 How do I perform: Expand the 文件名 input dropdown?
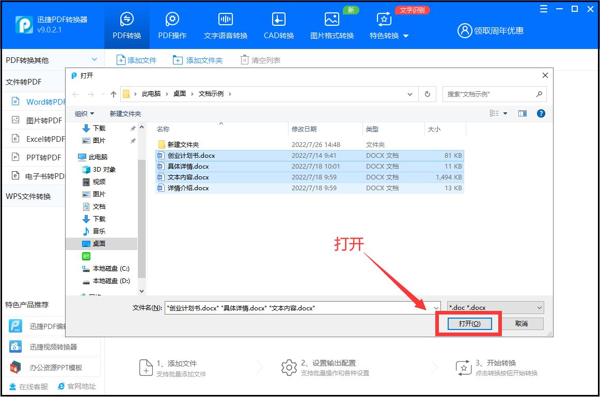(435, 307)
